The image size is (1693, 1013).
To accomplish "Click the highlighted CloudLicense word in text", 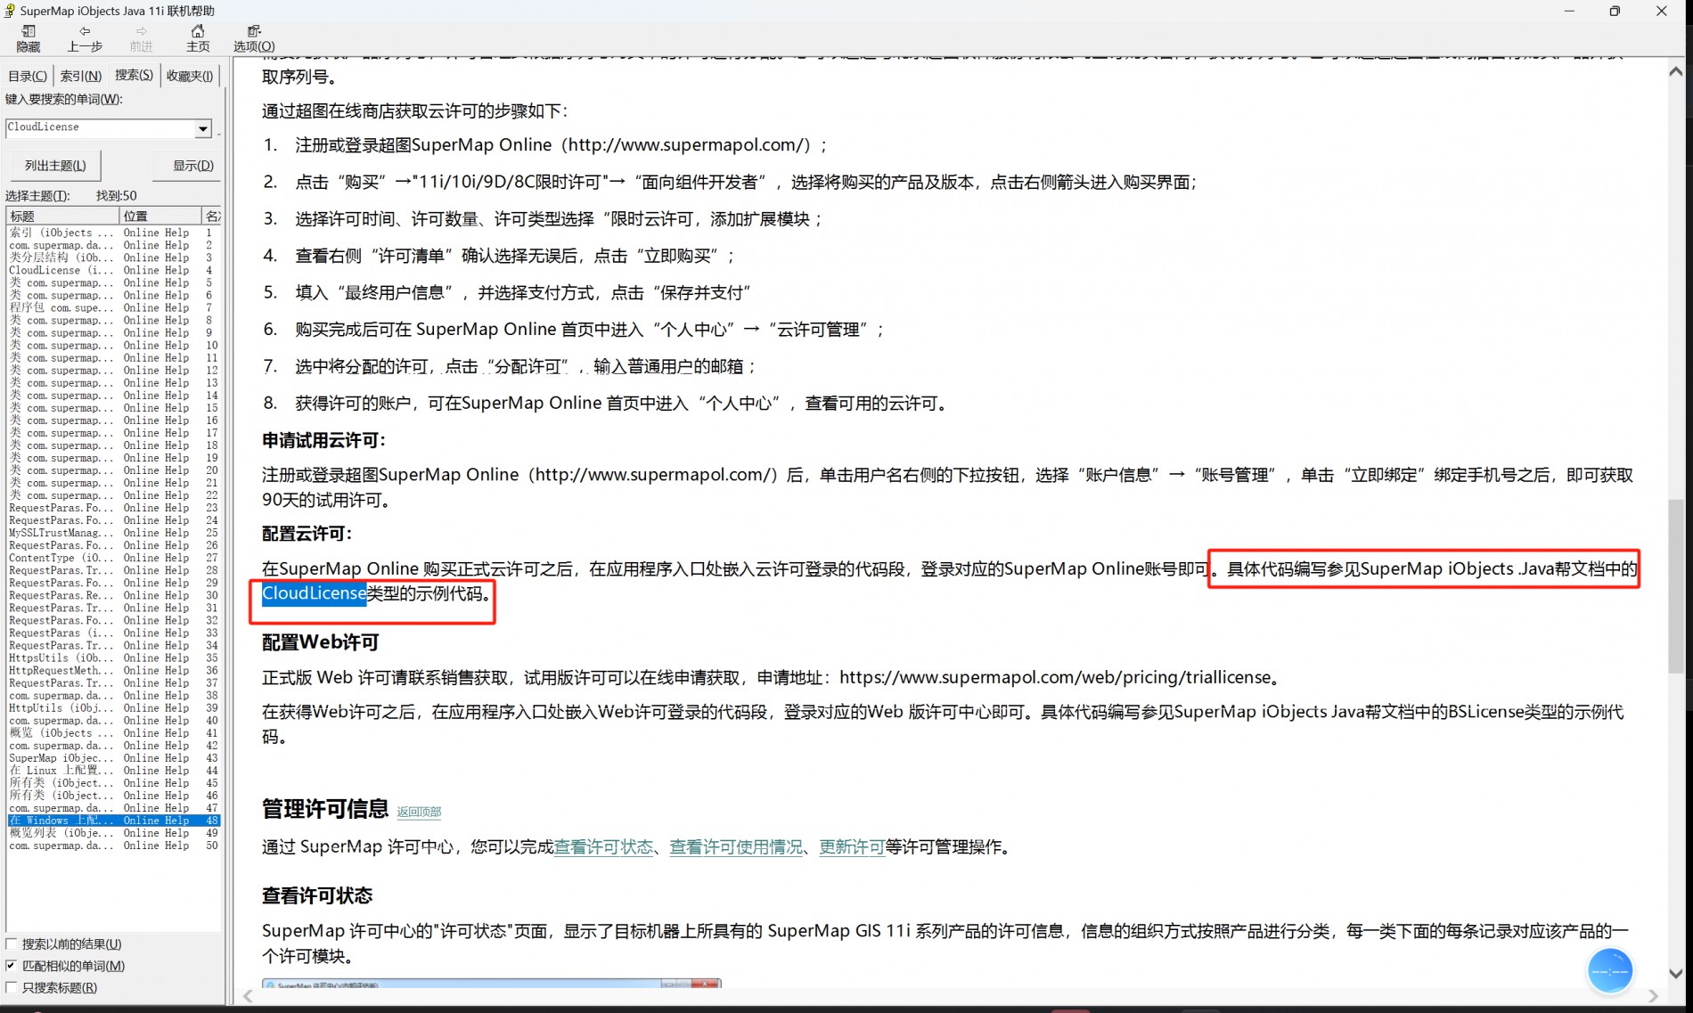I will [x=314, y=593].
